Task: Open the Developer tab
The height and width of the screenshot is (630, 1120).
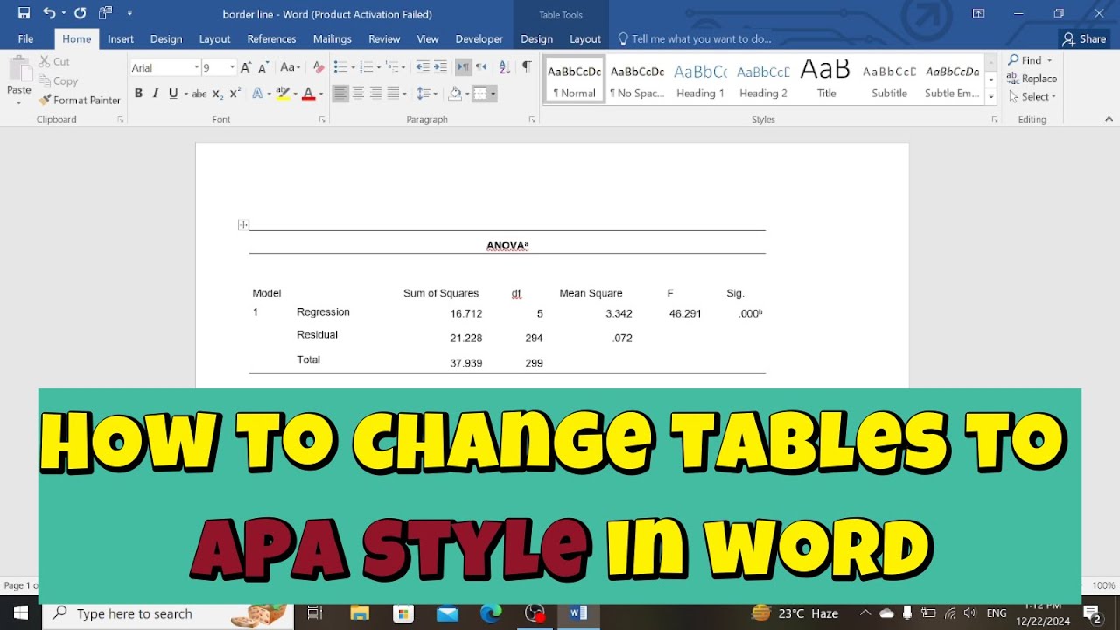Action: click(x=479, y=39)
